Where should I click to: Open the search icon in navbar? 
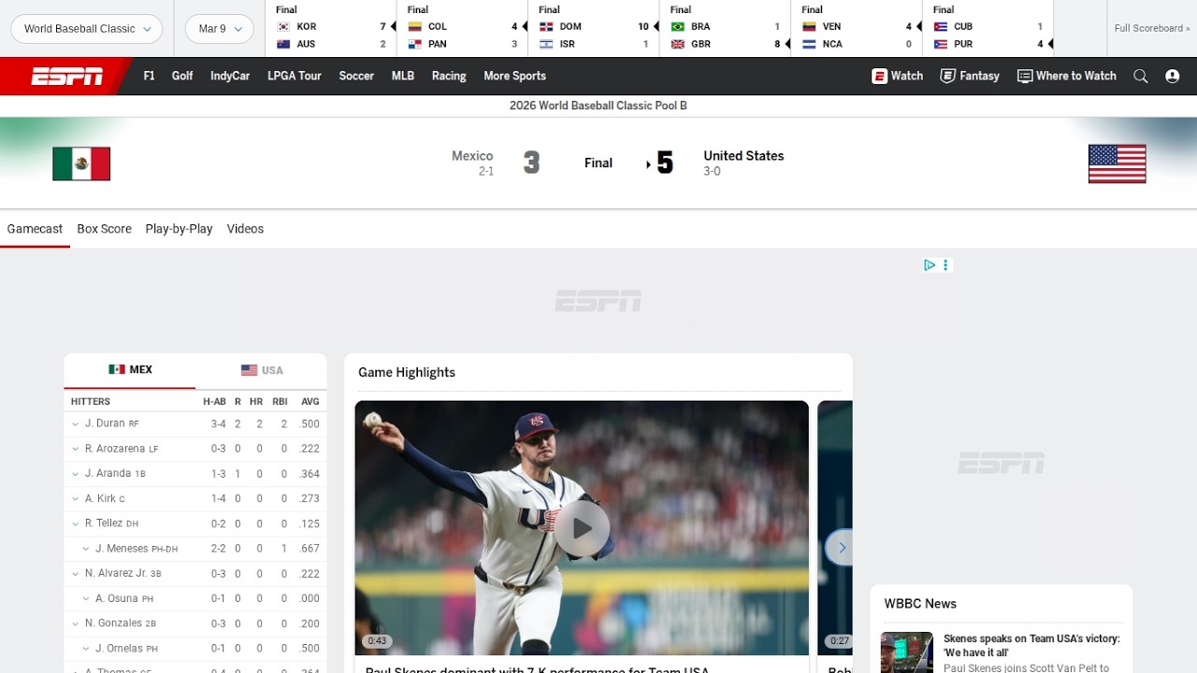click(1141, 77)
